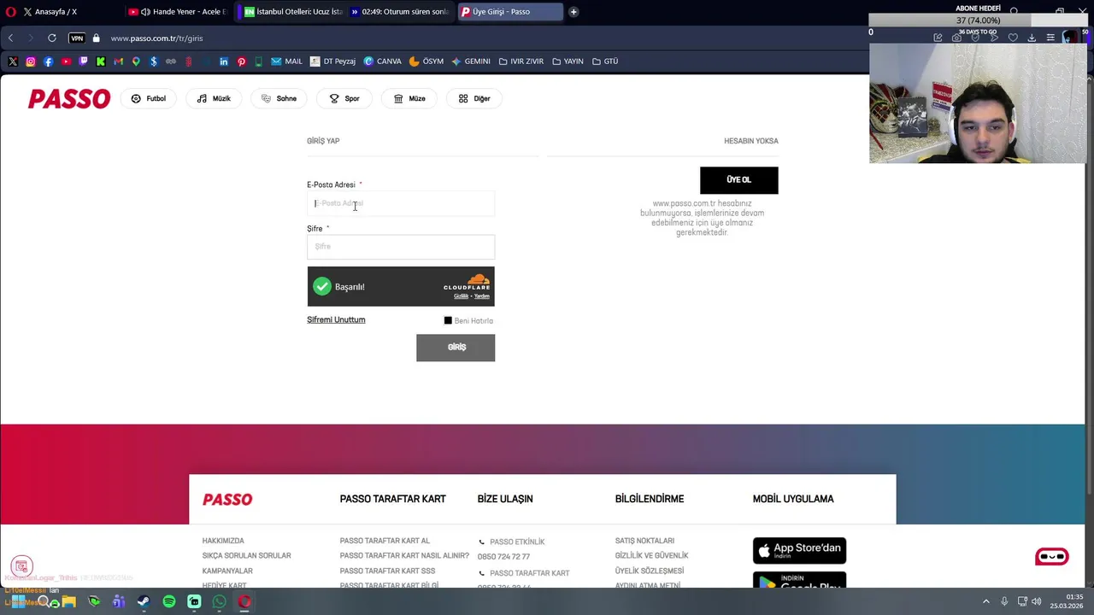Open PASSO TARAFTAR KART NASIL ALINIR link

[404, 556]
